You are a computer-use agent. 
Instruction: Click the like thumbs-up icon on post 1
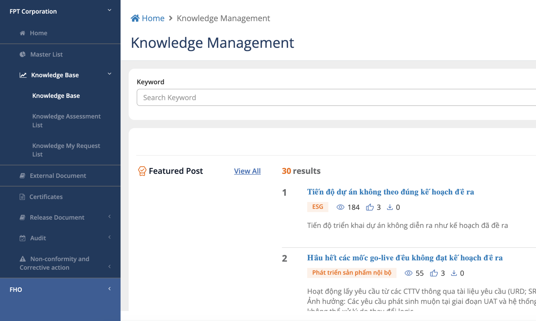[x=370, y=207]
